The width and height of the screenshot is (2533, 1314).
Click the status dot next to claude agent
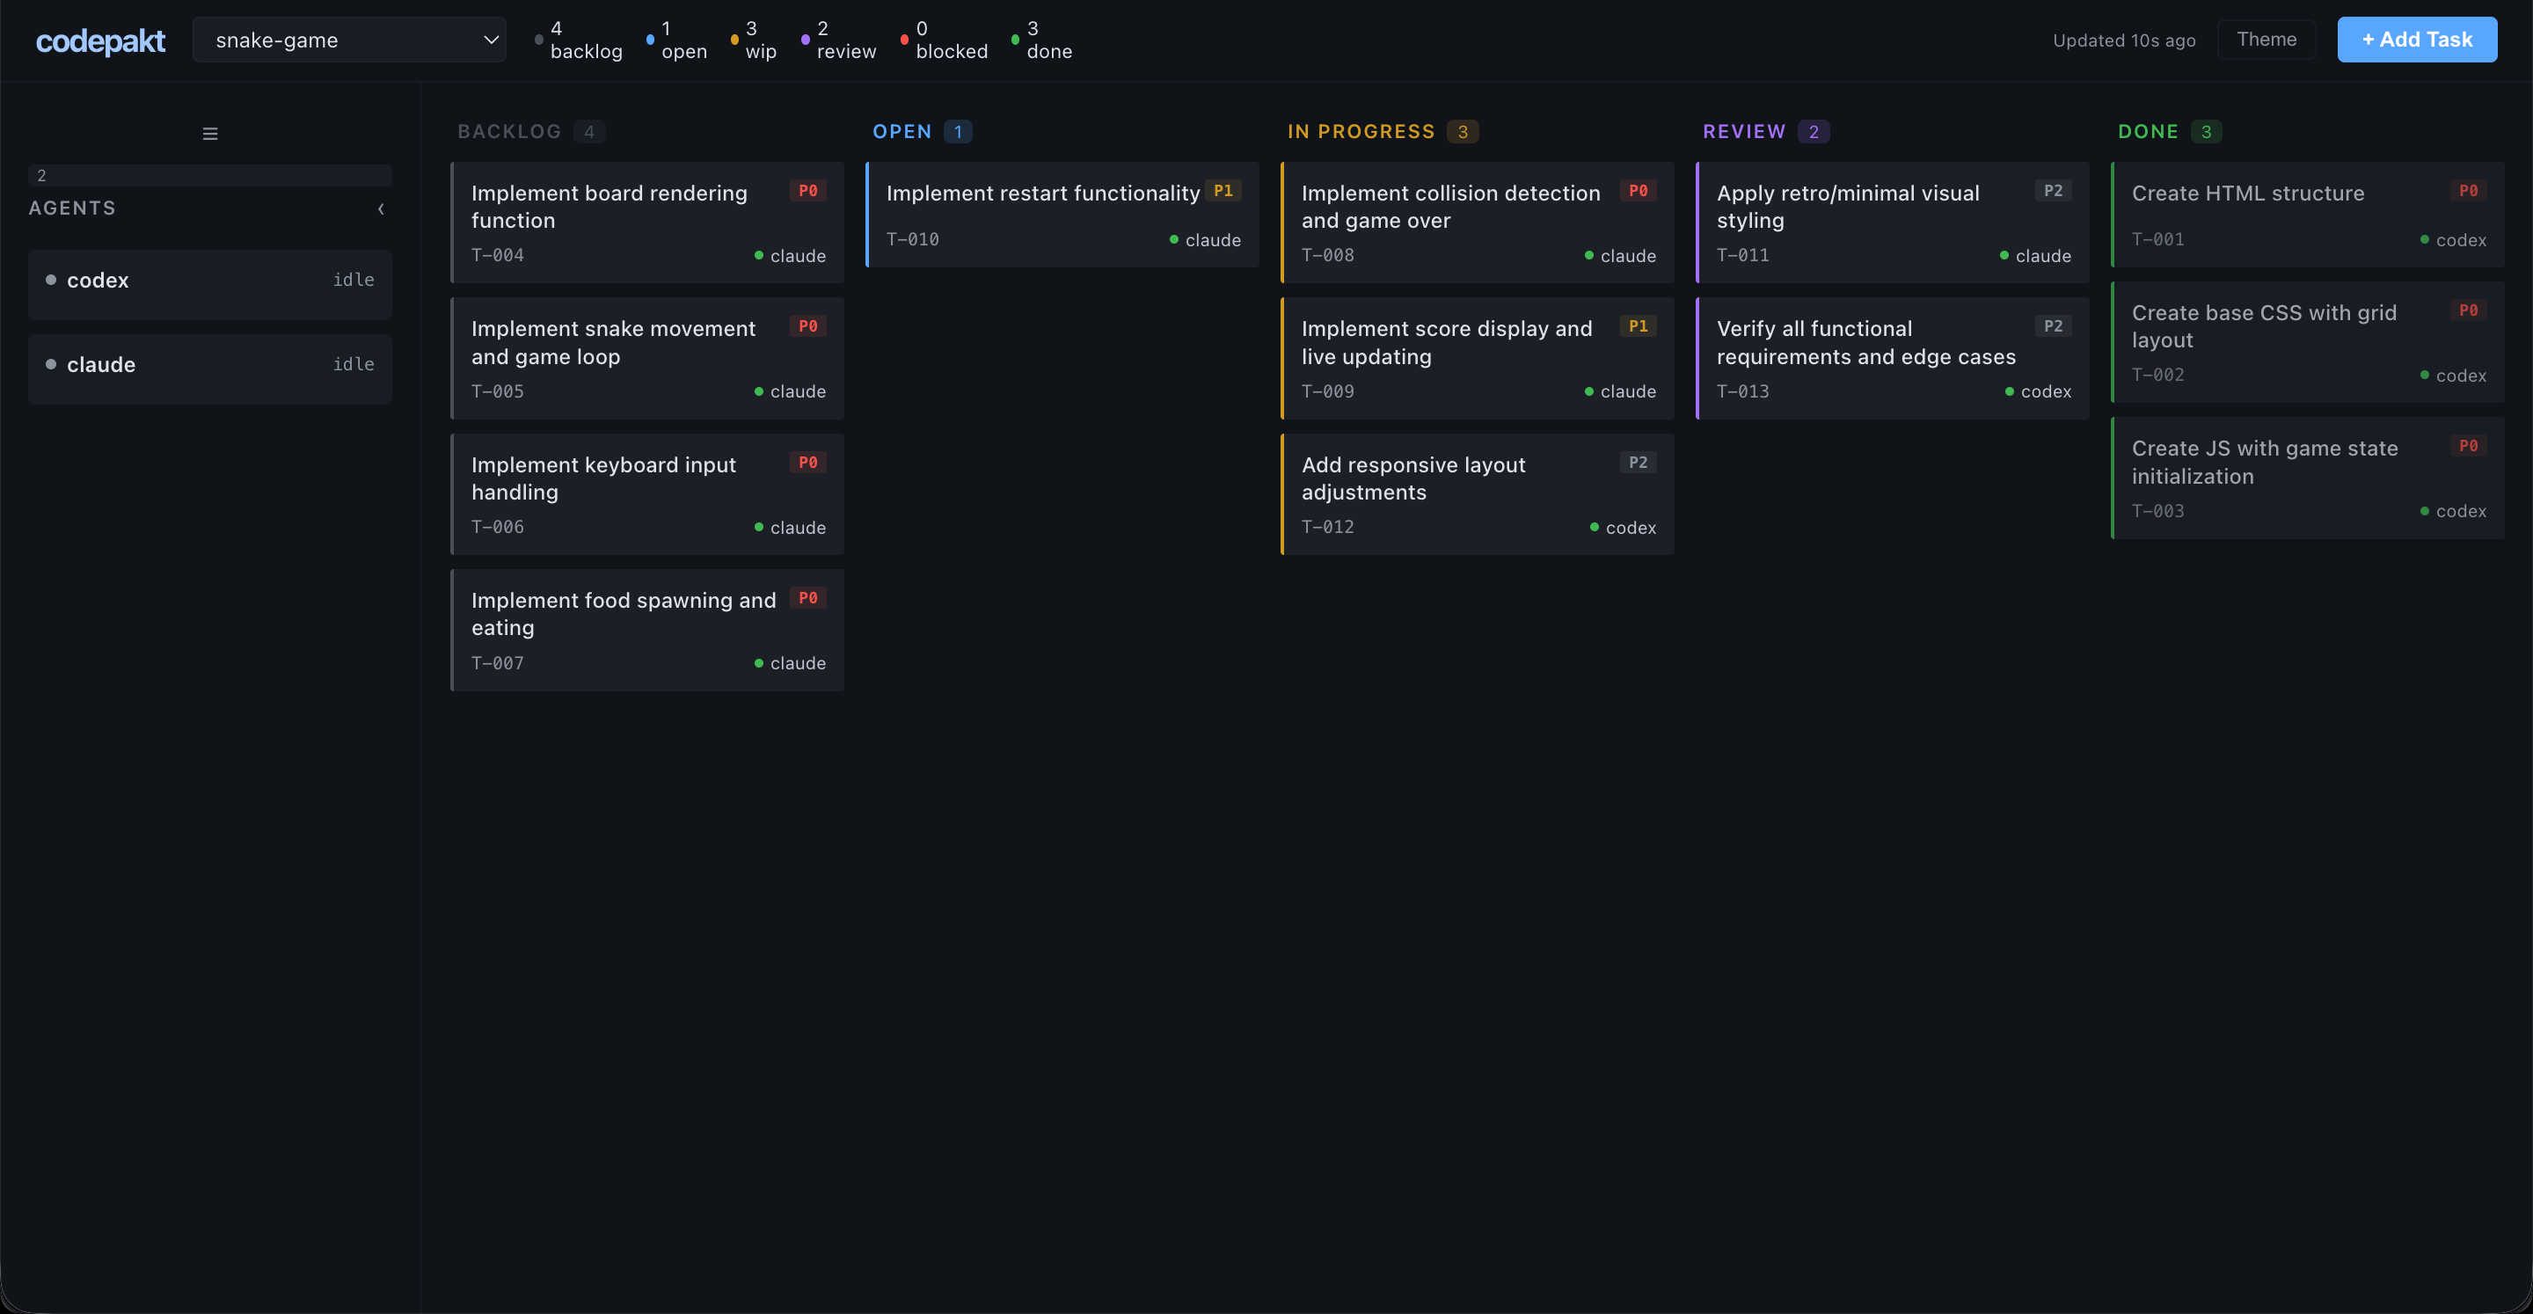[50, 364]
